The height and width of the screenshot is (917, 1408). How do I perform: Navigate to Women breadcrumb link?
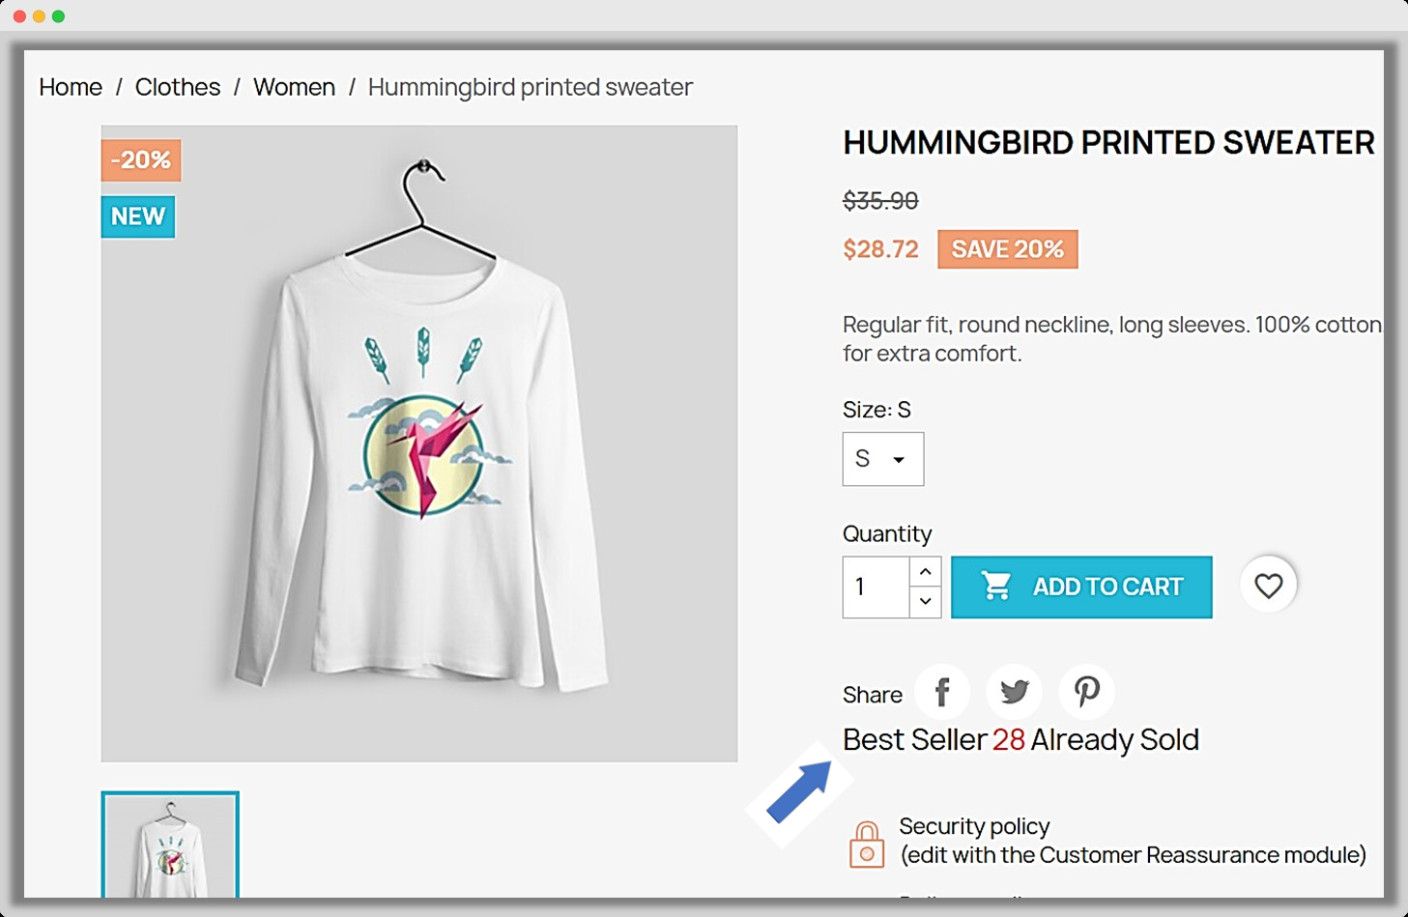click(x=294, y=87)
